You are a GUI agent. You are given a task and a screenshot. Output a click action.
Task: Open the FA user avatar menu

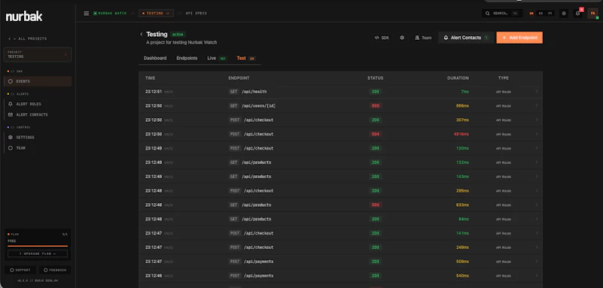point(592,14)
